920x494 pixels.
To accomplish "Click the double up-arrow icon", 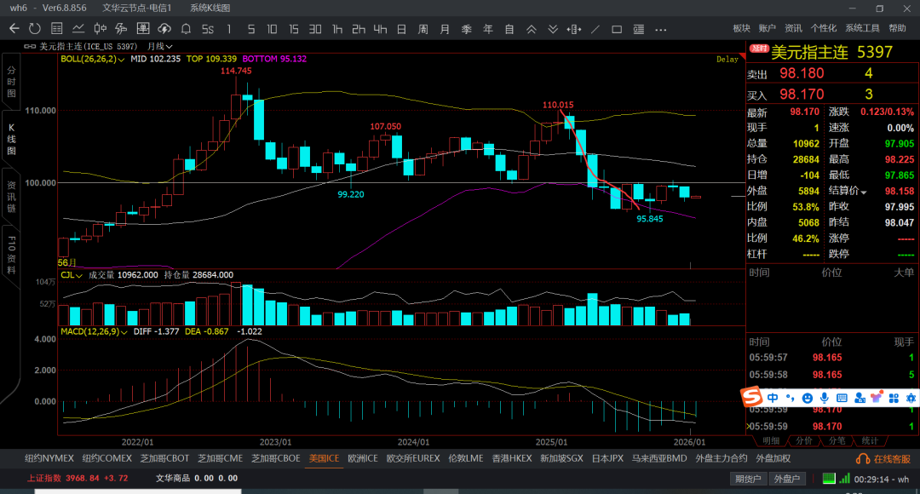I will [531, 29].
